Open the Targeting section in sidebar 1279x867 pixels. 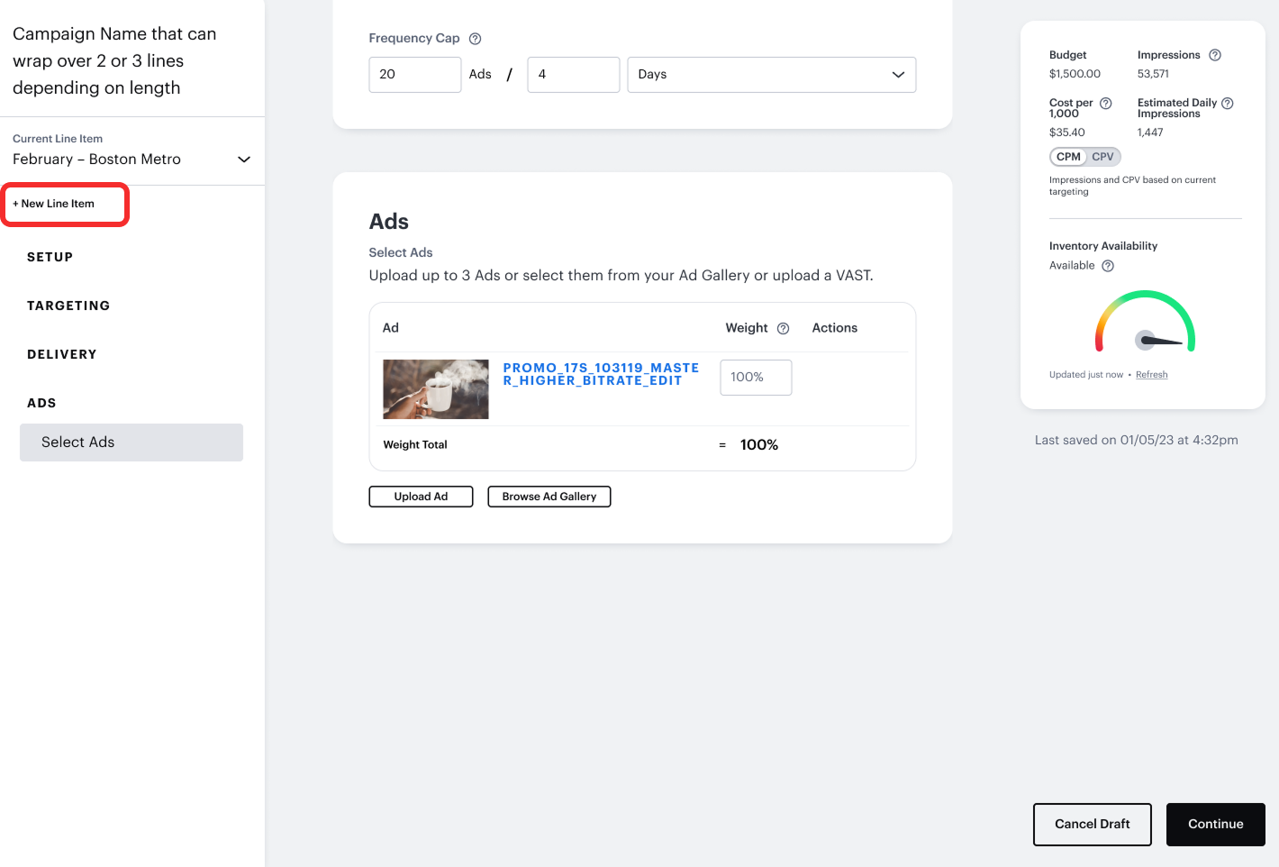click(x=68, y=306)
